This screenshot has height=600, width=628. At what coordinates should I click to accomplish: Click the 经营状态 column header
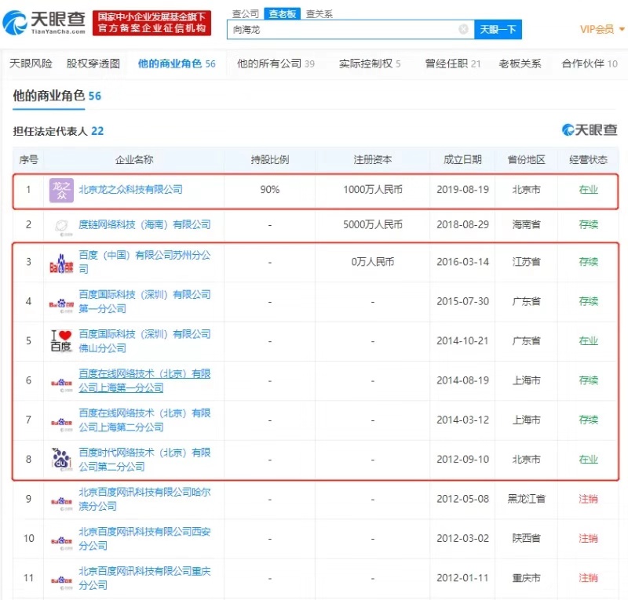(x=588, y=160)
